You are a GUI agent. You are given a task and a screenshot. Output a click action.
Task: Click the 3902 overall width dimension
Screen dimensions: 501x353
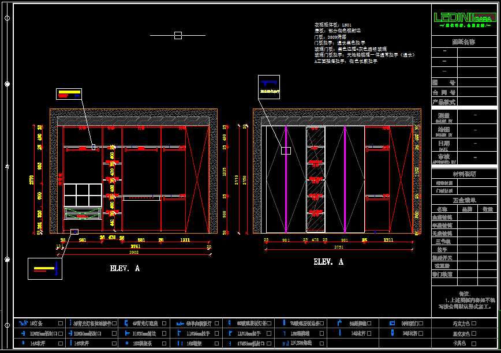click(133, 252)
